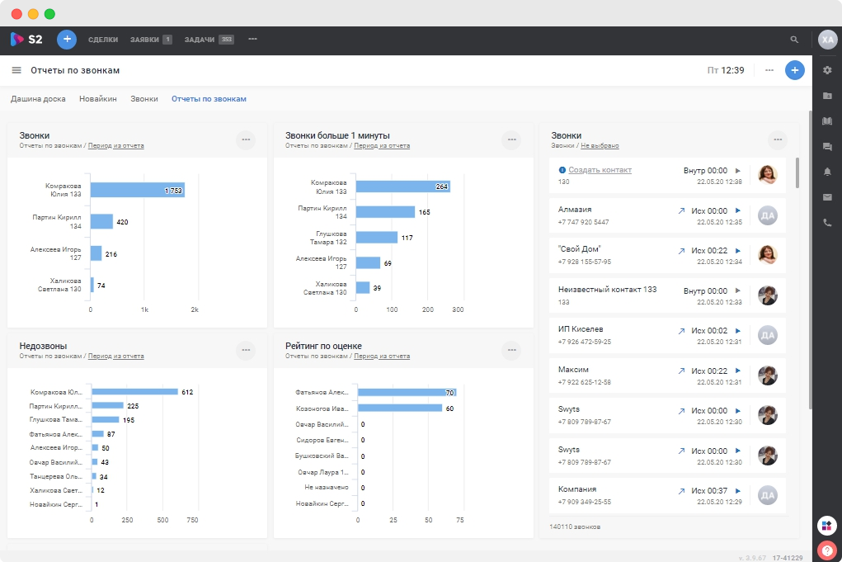Screen dimensions: 842x562
Task: Switch to the Новайкин tab
Action: point(98,99)
